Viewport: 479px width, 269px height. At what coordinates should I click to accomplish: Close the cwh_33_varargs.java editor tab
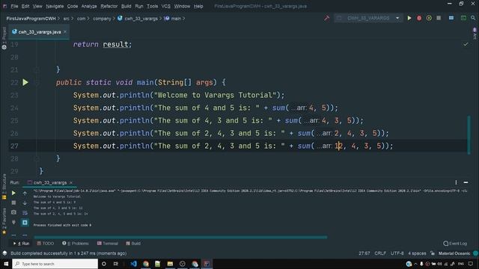[65, 31]
